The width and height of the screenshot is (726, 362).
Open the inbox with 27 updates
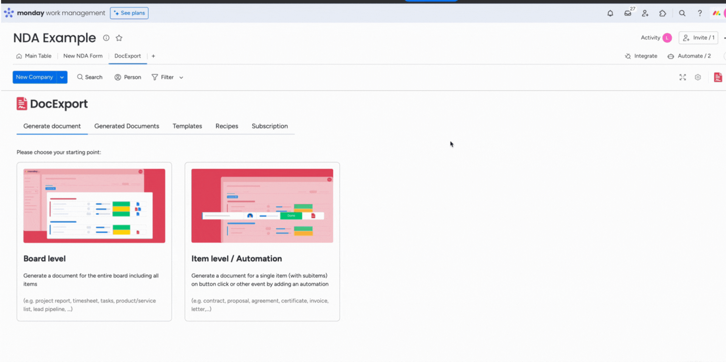pyautogui.click(x=628, y=13)
